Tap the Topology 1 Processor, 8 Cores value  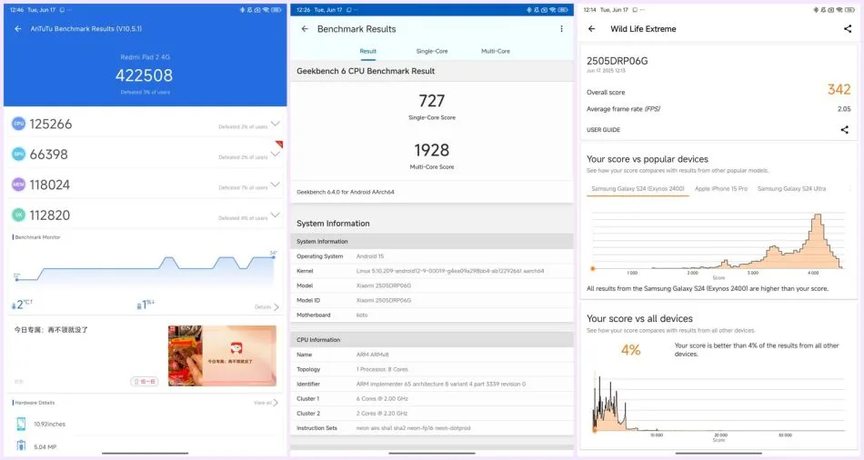382,370
